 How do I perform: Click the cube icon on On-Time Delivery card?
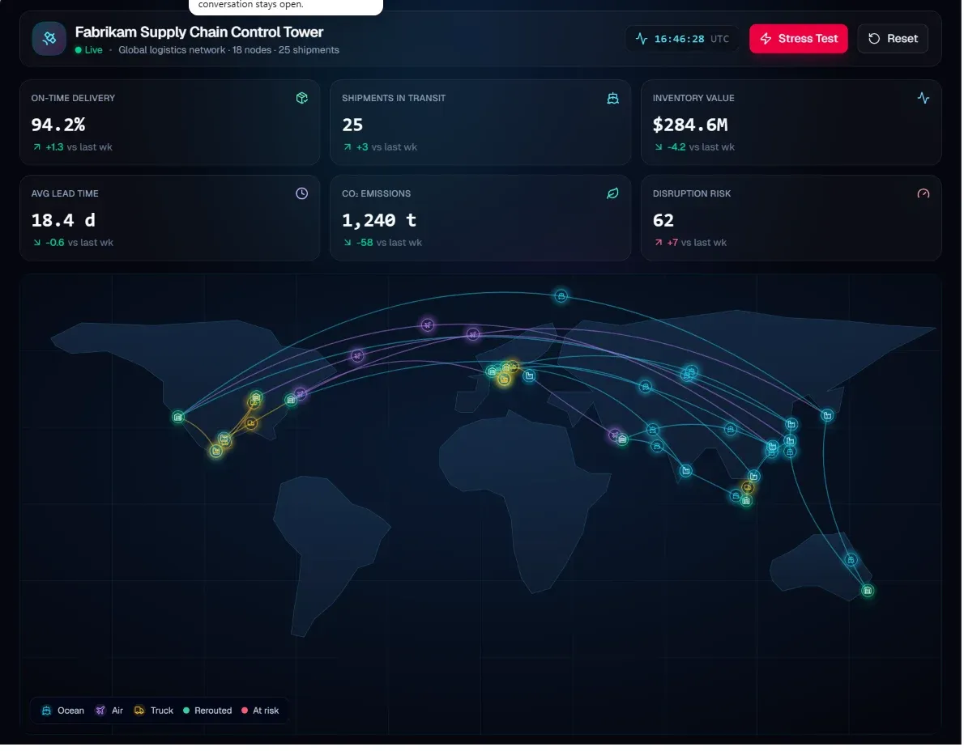coord(302,98)
